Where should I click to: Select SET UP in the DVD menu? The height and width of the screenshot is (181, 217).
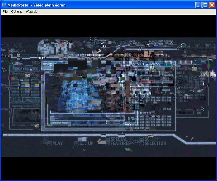click(x=86, y=143)
